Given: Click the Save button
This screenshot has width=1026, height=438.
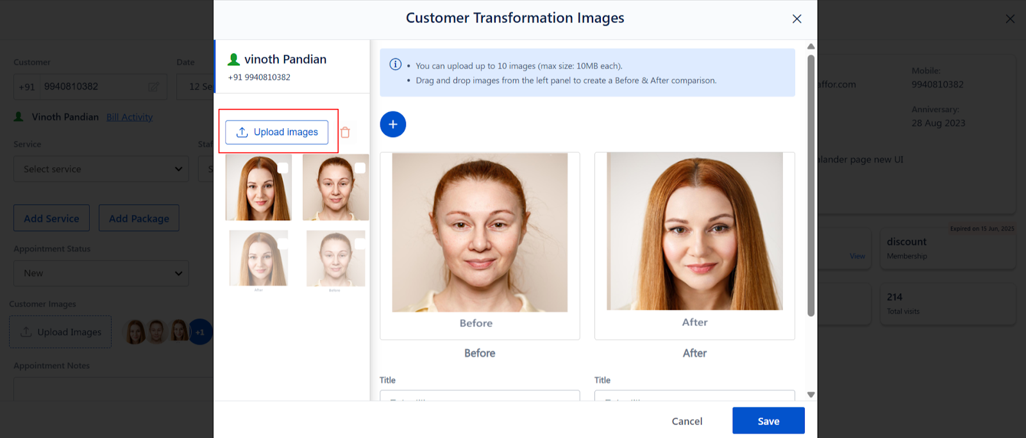Looking at the screenshot, I should pos(768,421).
